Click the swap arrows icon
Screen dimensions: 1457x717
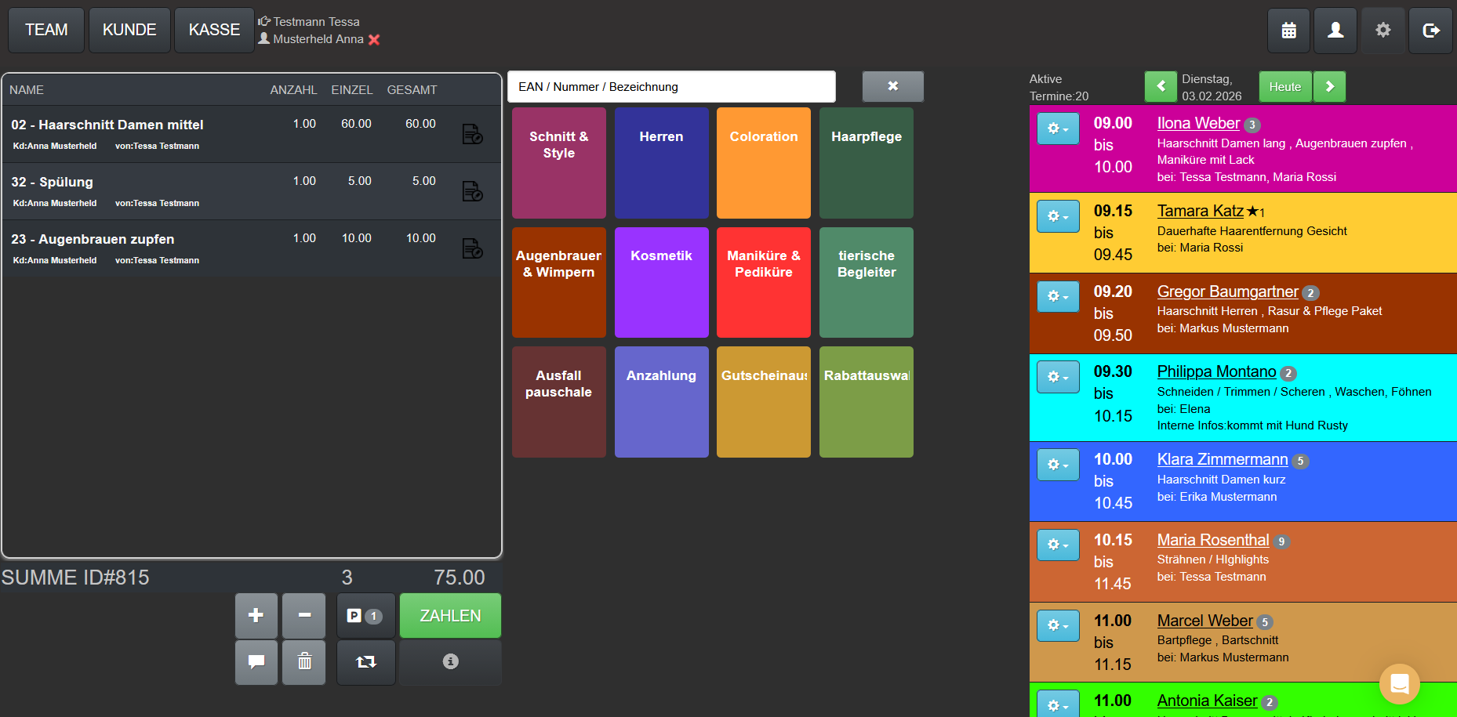coord(366,662)
